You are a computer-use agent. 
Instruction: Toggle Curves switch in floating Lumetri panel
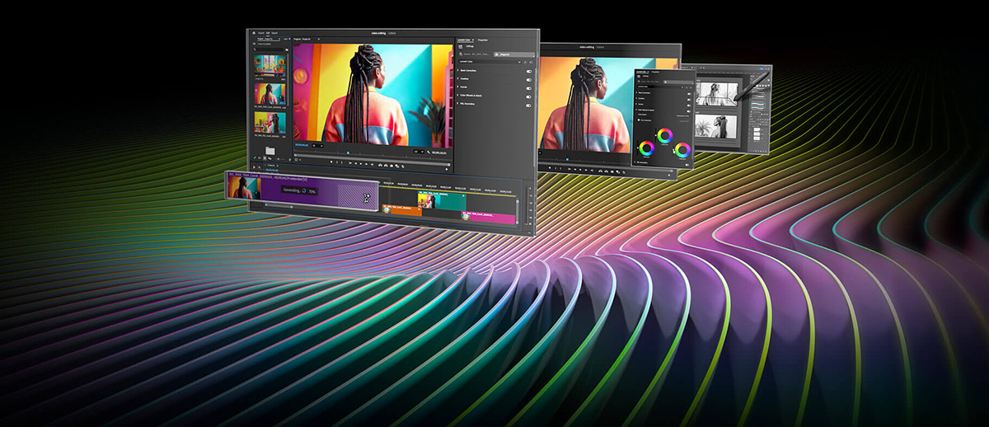(x=689, y=105)
